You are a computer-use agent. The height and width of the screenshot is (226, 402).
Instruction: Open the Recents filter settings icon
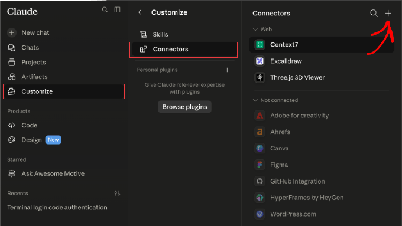click(x=117, y=193)
